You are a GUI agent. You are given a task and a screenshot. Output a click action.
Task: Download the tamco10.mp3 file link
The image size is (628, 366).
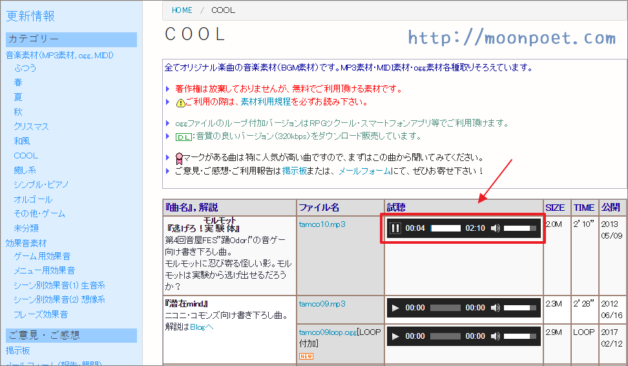322,224
